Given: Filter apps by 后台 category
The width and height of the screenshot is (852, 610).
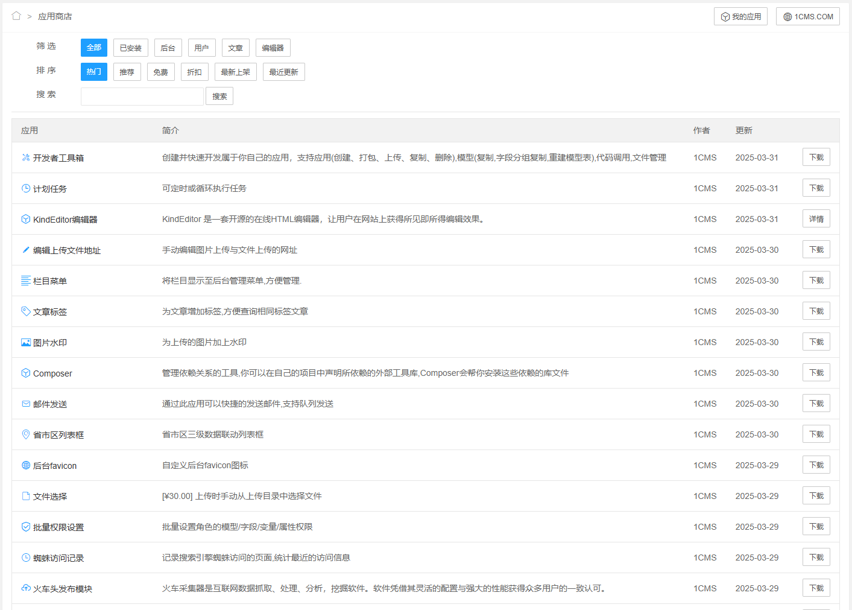Looking at the screenshot, I should pos(168,48).
